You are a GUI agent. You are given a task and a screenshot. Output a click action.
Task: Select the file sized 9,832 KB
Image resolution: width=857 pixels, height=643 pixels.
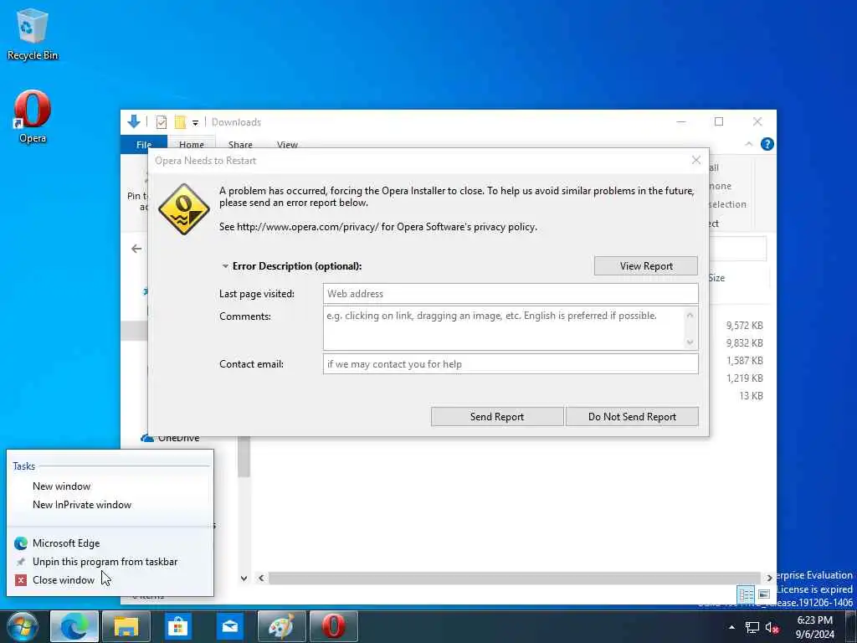click(x=744, y=342)
